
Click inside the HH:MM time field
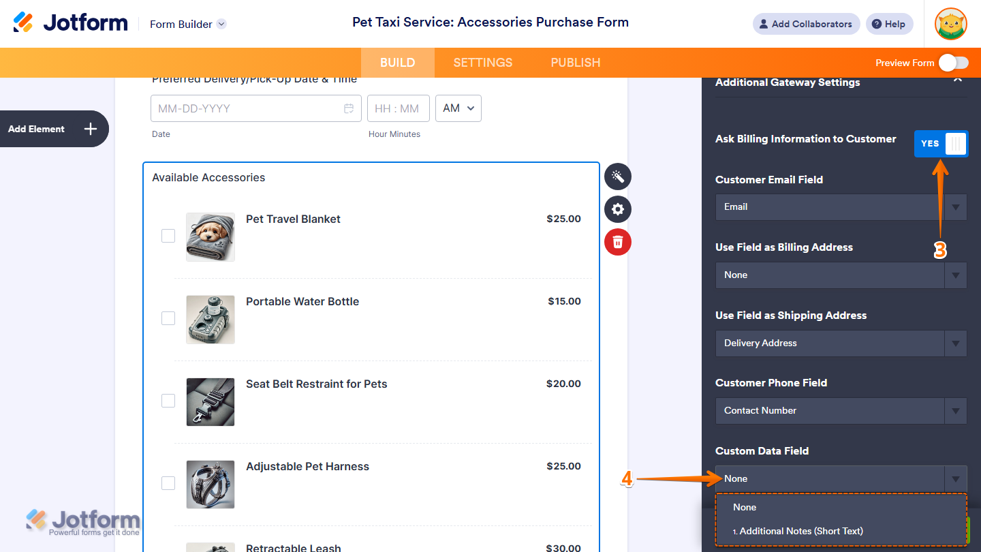tap(398, 108)
